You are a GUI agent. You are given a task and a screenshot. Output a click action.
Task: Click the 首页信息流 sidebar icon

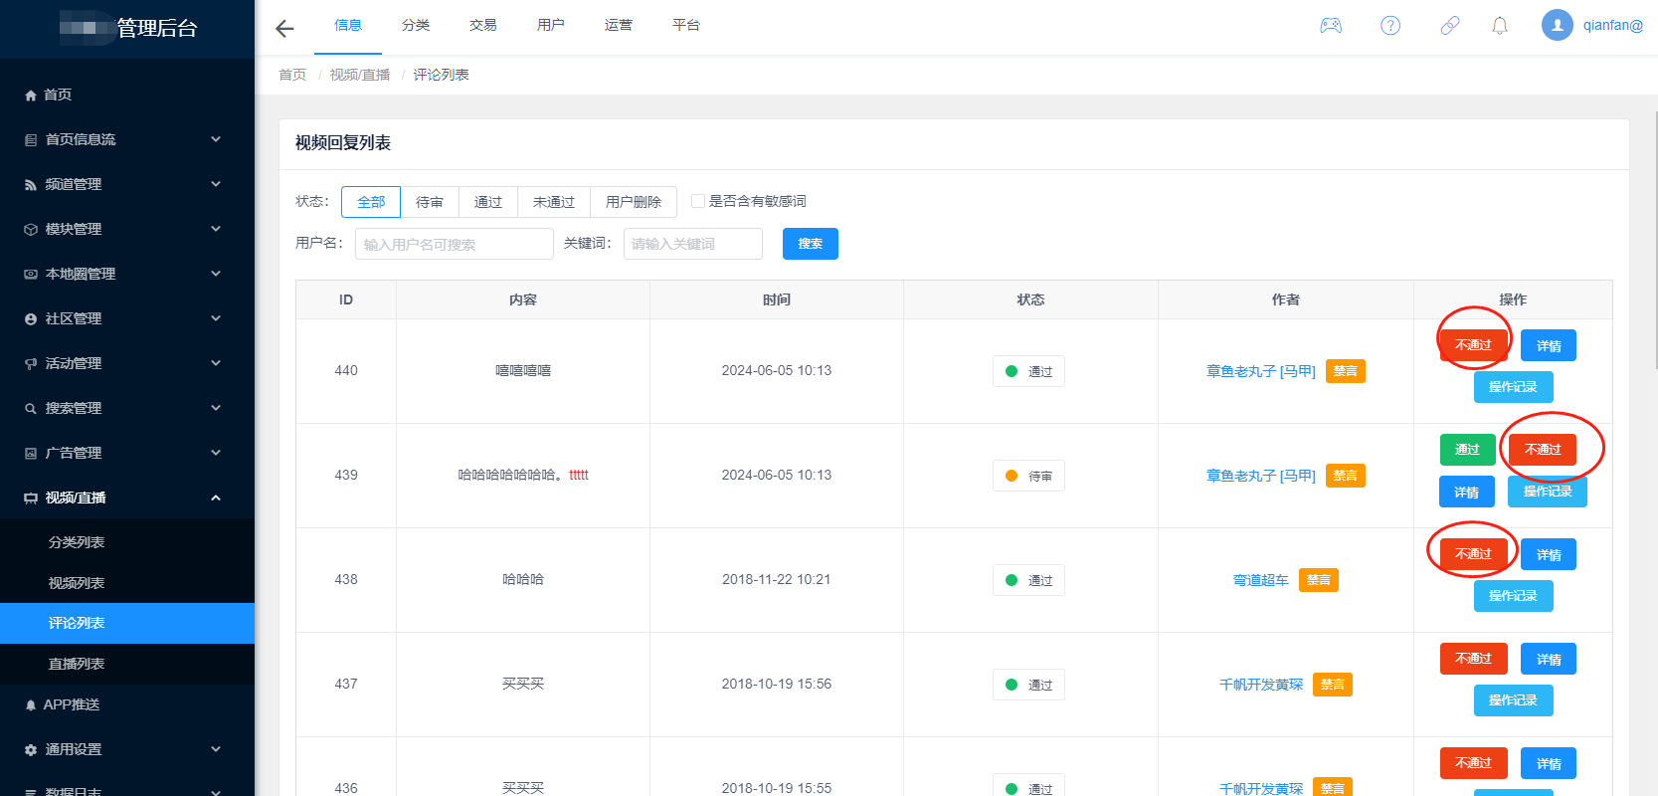click(x=31, y=140)
